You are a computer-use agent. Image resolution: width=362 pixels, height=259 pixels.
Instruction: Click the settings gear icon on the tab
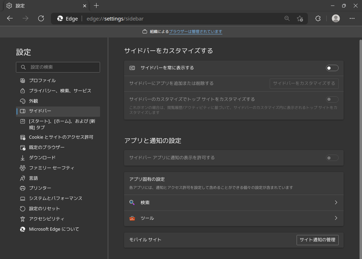tap(9, 6)
